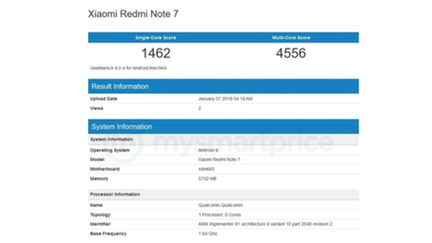This screenshot has width=432, height=243.
Task: Select the processor Name label
Action: [x=96, y=205]
